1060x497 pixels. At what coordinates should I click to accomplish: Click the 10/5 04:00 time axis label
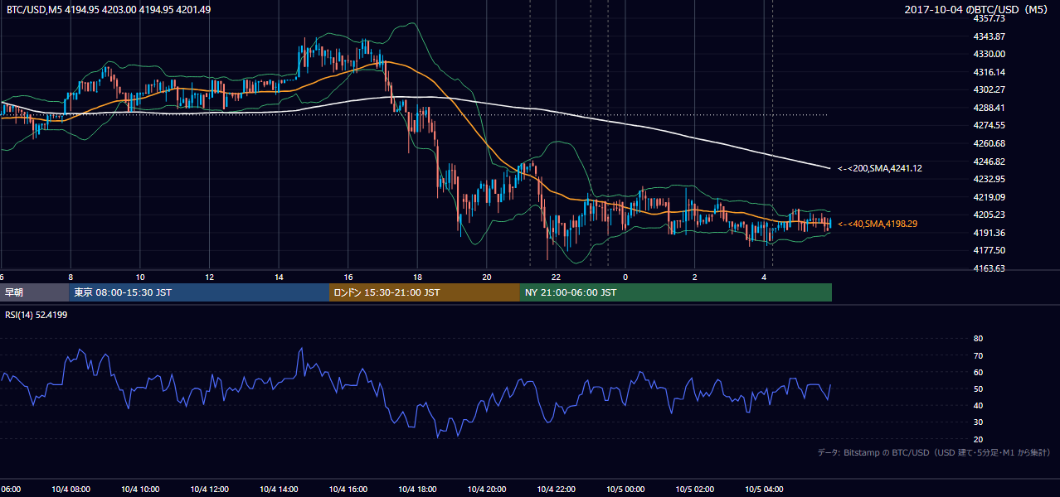764,489
